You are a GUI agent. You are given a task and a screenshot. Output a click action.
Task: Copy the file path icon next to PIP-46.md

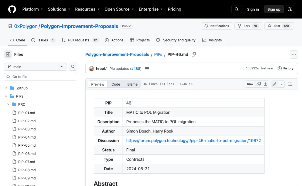coord(194,54)
